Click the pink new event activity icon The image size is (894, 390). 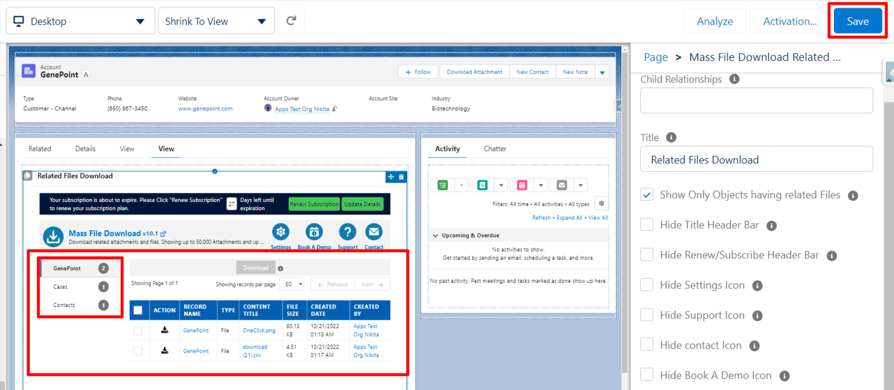click(x=522, y=185)
